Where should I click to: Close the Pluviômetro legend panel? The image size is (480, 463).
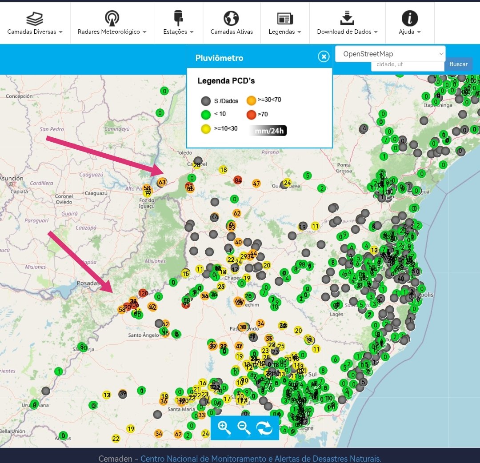tap(324, 56)
